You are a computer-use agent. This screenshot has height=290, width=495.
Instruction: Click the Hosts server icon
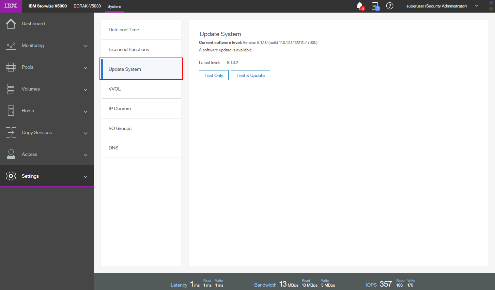(11, 111)
